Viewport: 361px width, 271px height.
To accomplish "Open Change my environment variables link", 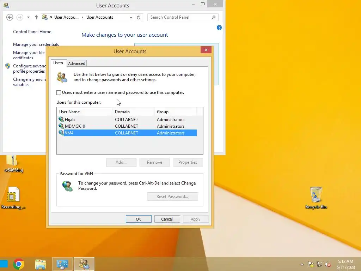I will pos(30,82).
